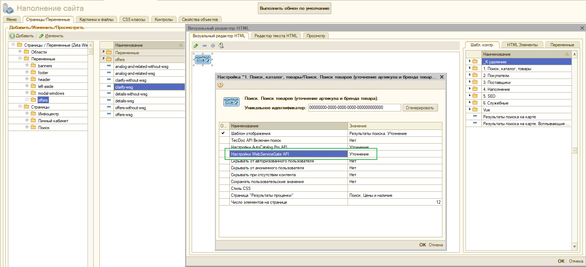Click the down arrow of the right panel scrollbar
This screenshot has width=586, height=267.
[x=574, y=247]
